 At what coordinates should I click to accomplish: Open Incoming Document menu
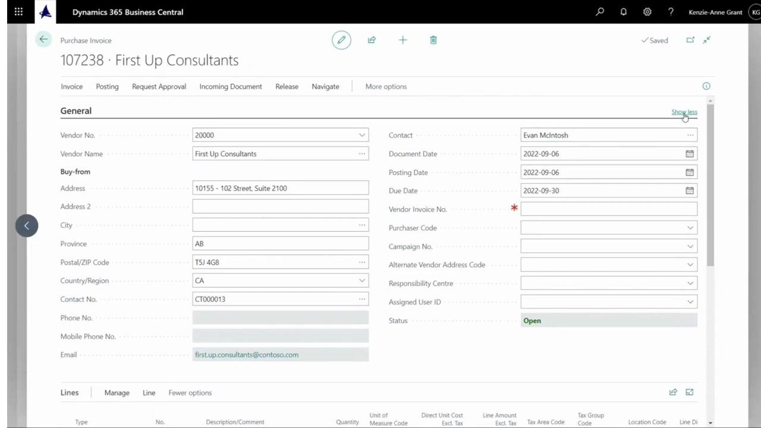pos(231,87)
